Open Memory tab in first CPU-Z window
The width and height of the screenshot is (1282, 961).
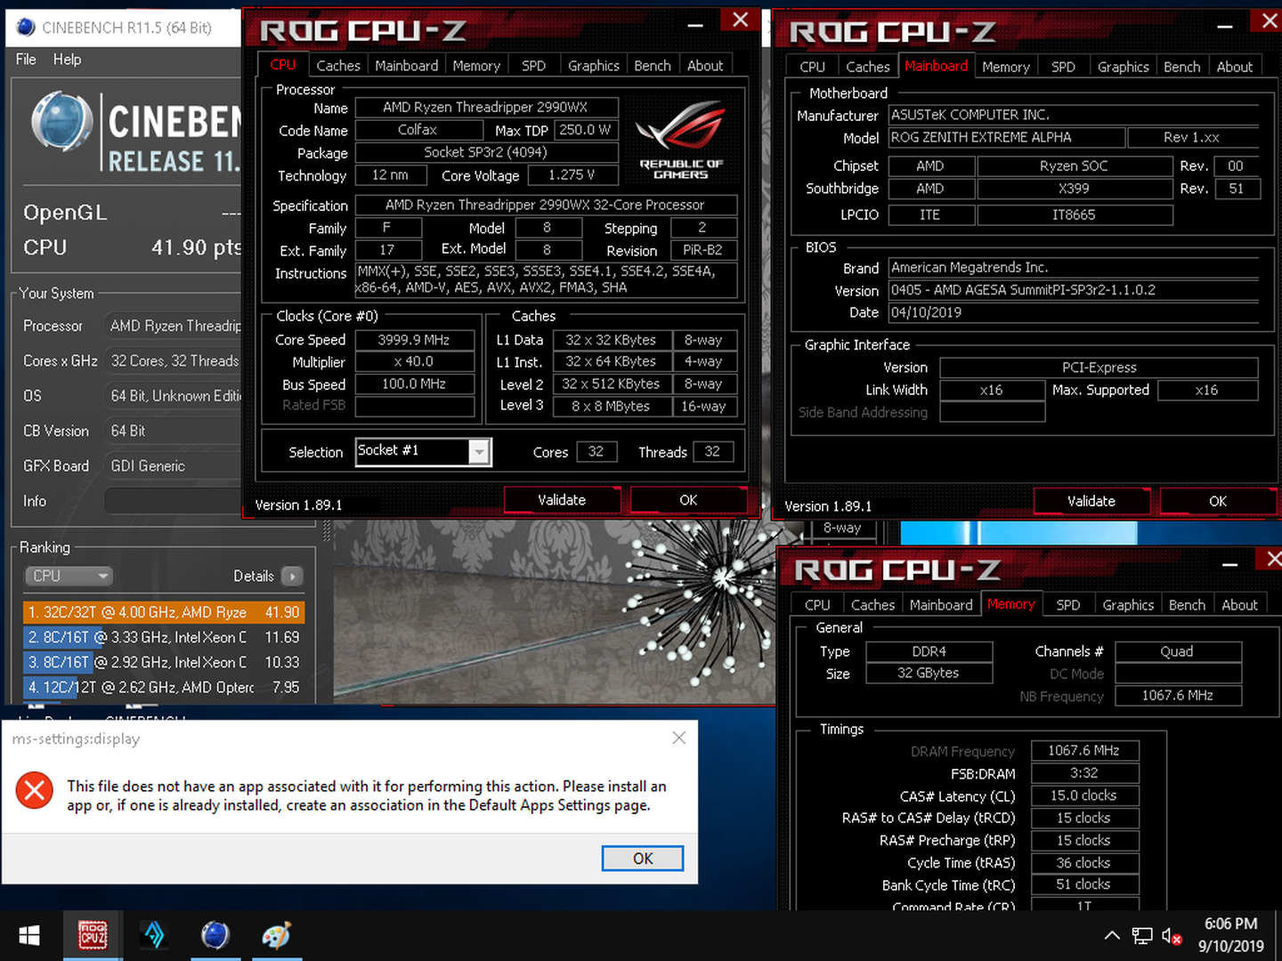coord(476,65)
